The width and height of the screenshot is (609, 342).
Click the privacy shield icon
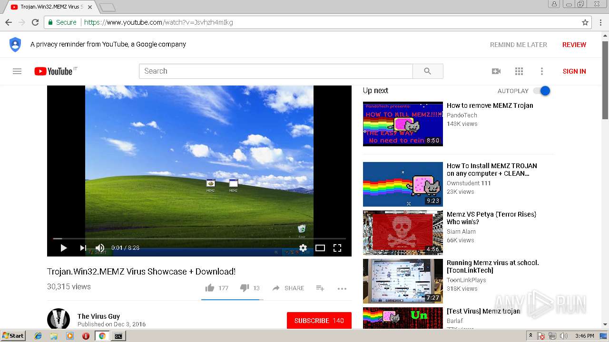15,45
